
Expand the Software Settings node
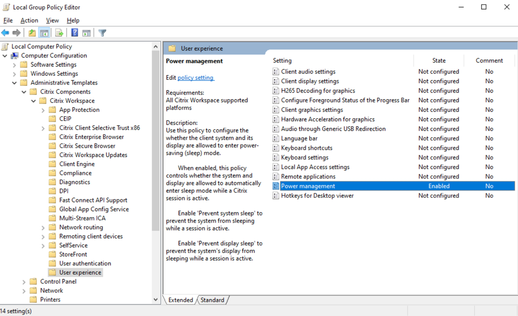coord(14,65)
